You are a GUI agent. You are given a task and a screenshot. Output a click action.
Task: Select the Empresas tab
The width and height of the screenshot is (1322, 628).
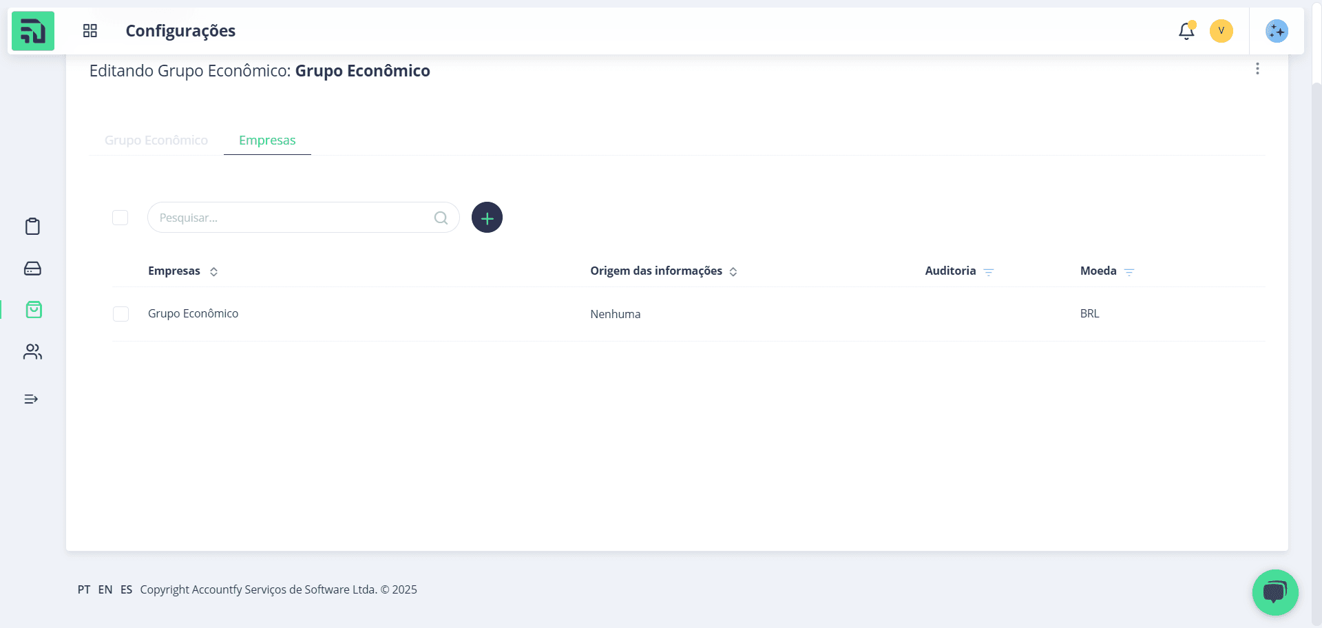point(267,140)
